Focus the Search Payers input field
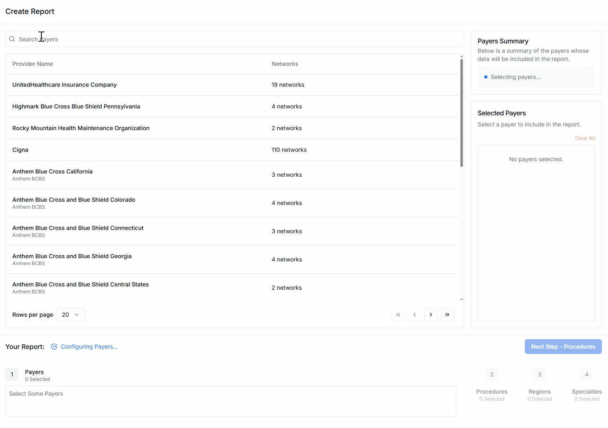Image resolution: width=608 pixels, height=428 pixels. coord(235,39)
